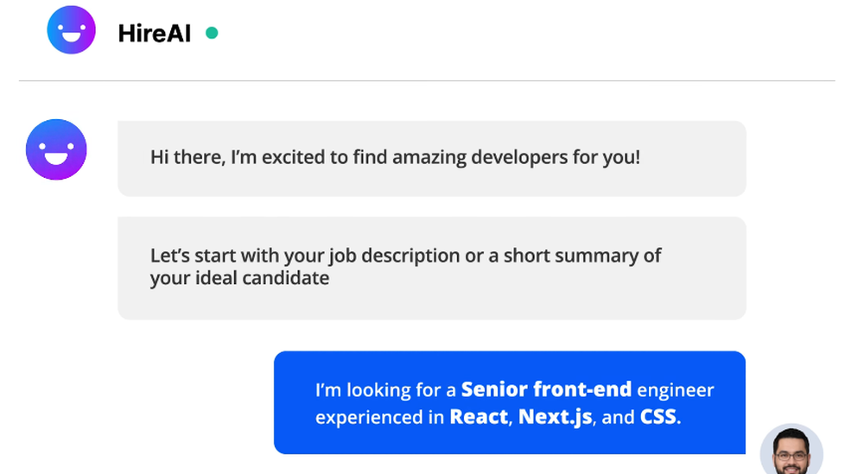Click the word "engineer" in blue message

[676, 390]
